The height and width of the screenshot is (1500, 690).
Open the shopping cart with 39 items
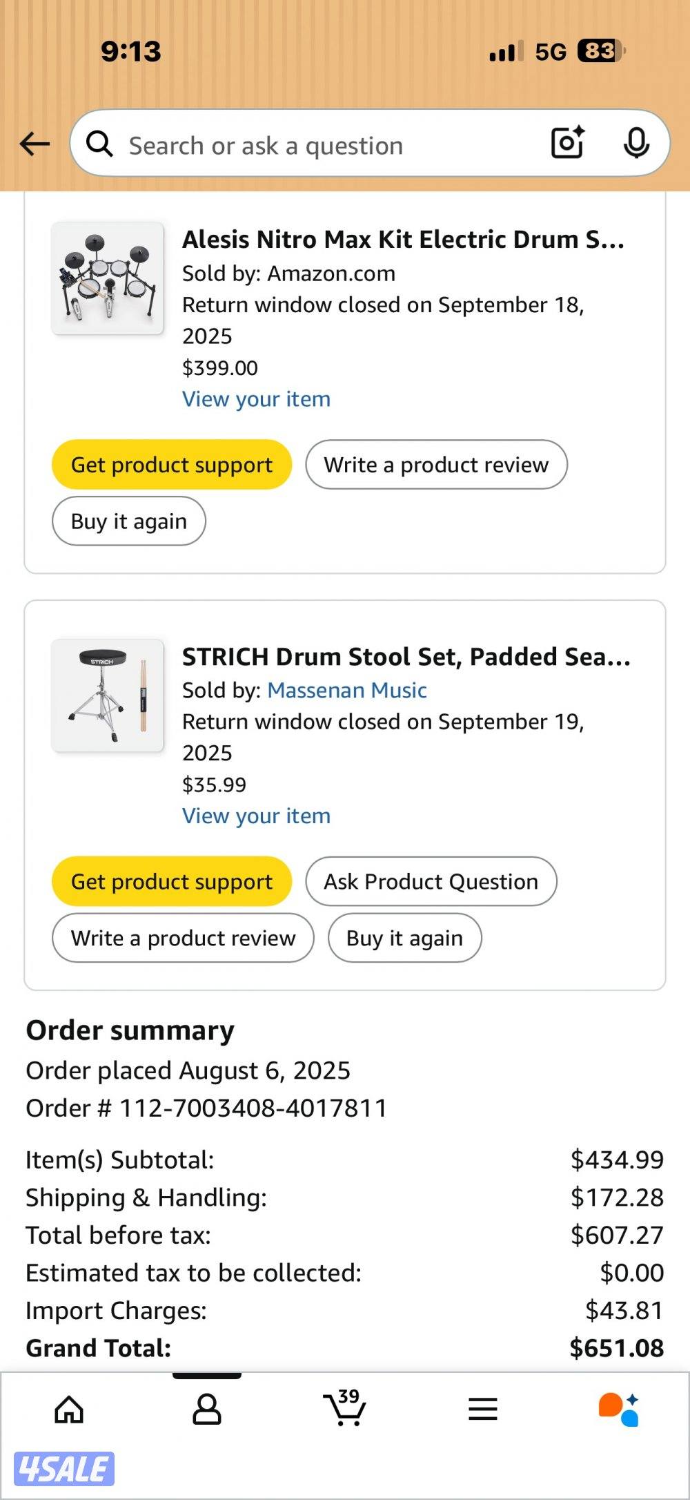[344, 1408]
